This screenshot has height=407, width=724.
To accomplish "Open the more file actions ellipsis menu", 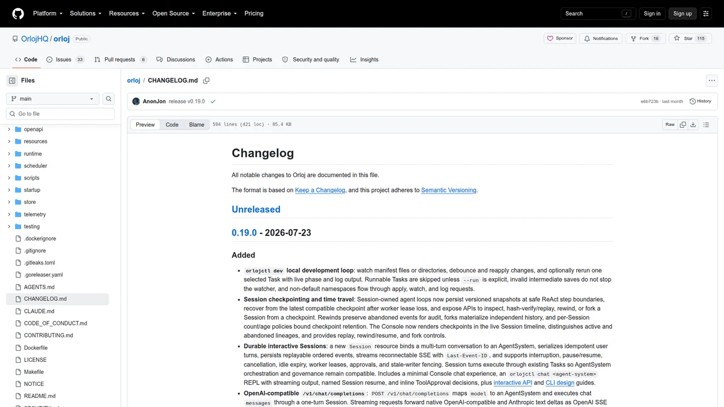I will pyautogui.click(x=712, y=80).
